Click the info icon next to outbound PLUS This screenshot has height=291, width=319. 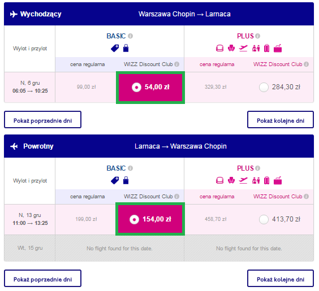pos(257,36)
